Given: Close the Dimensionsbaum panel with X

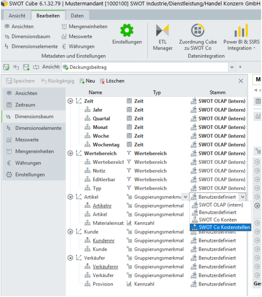Looking at the screenshot, I should pos(241,81).
